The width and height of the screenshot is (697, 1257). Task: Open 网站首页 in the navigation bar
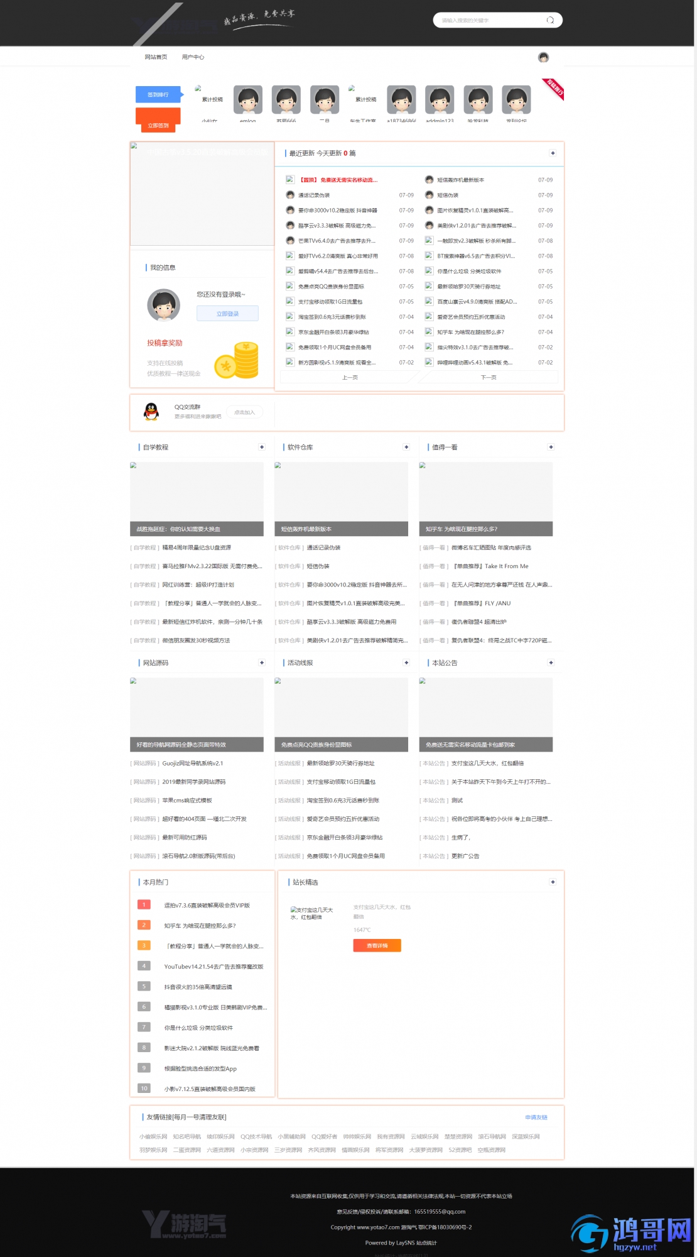click(156, 57)
